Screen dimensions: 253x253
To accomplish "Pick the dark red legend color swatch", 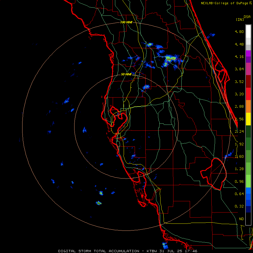I will [x=248, y=82].
